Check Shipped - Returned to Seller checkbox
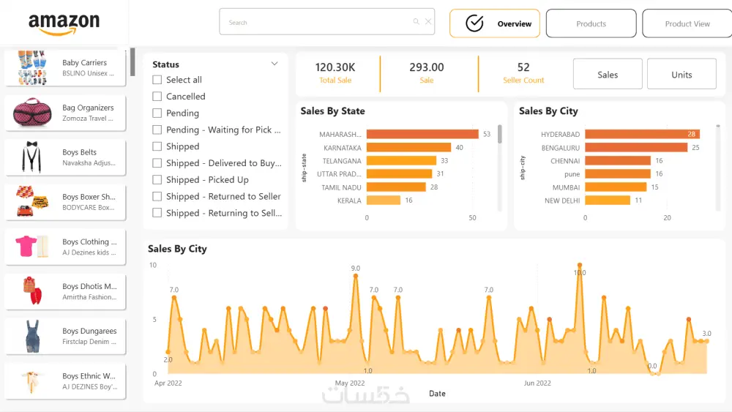732x412 pixels. click(157, 196)
